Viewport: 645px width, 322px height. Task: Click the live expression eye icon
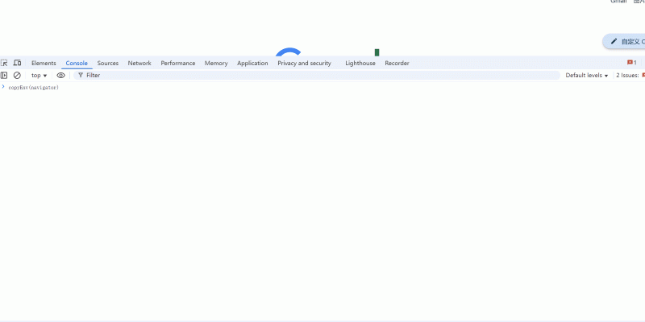(x=60, y=75)
